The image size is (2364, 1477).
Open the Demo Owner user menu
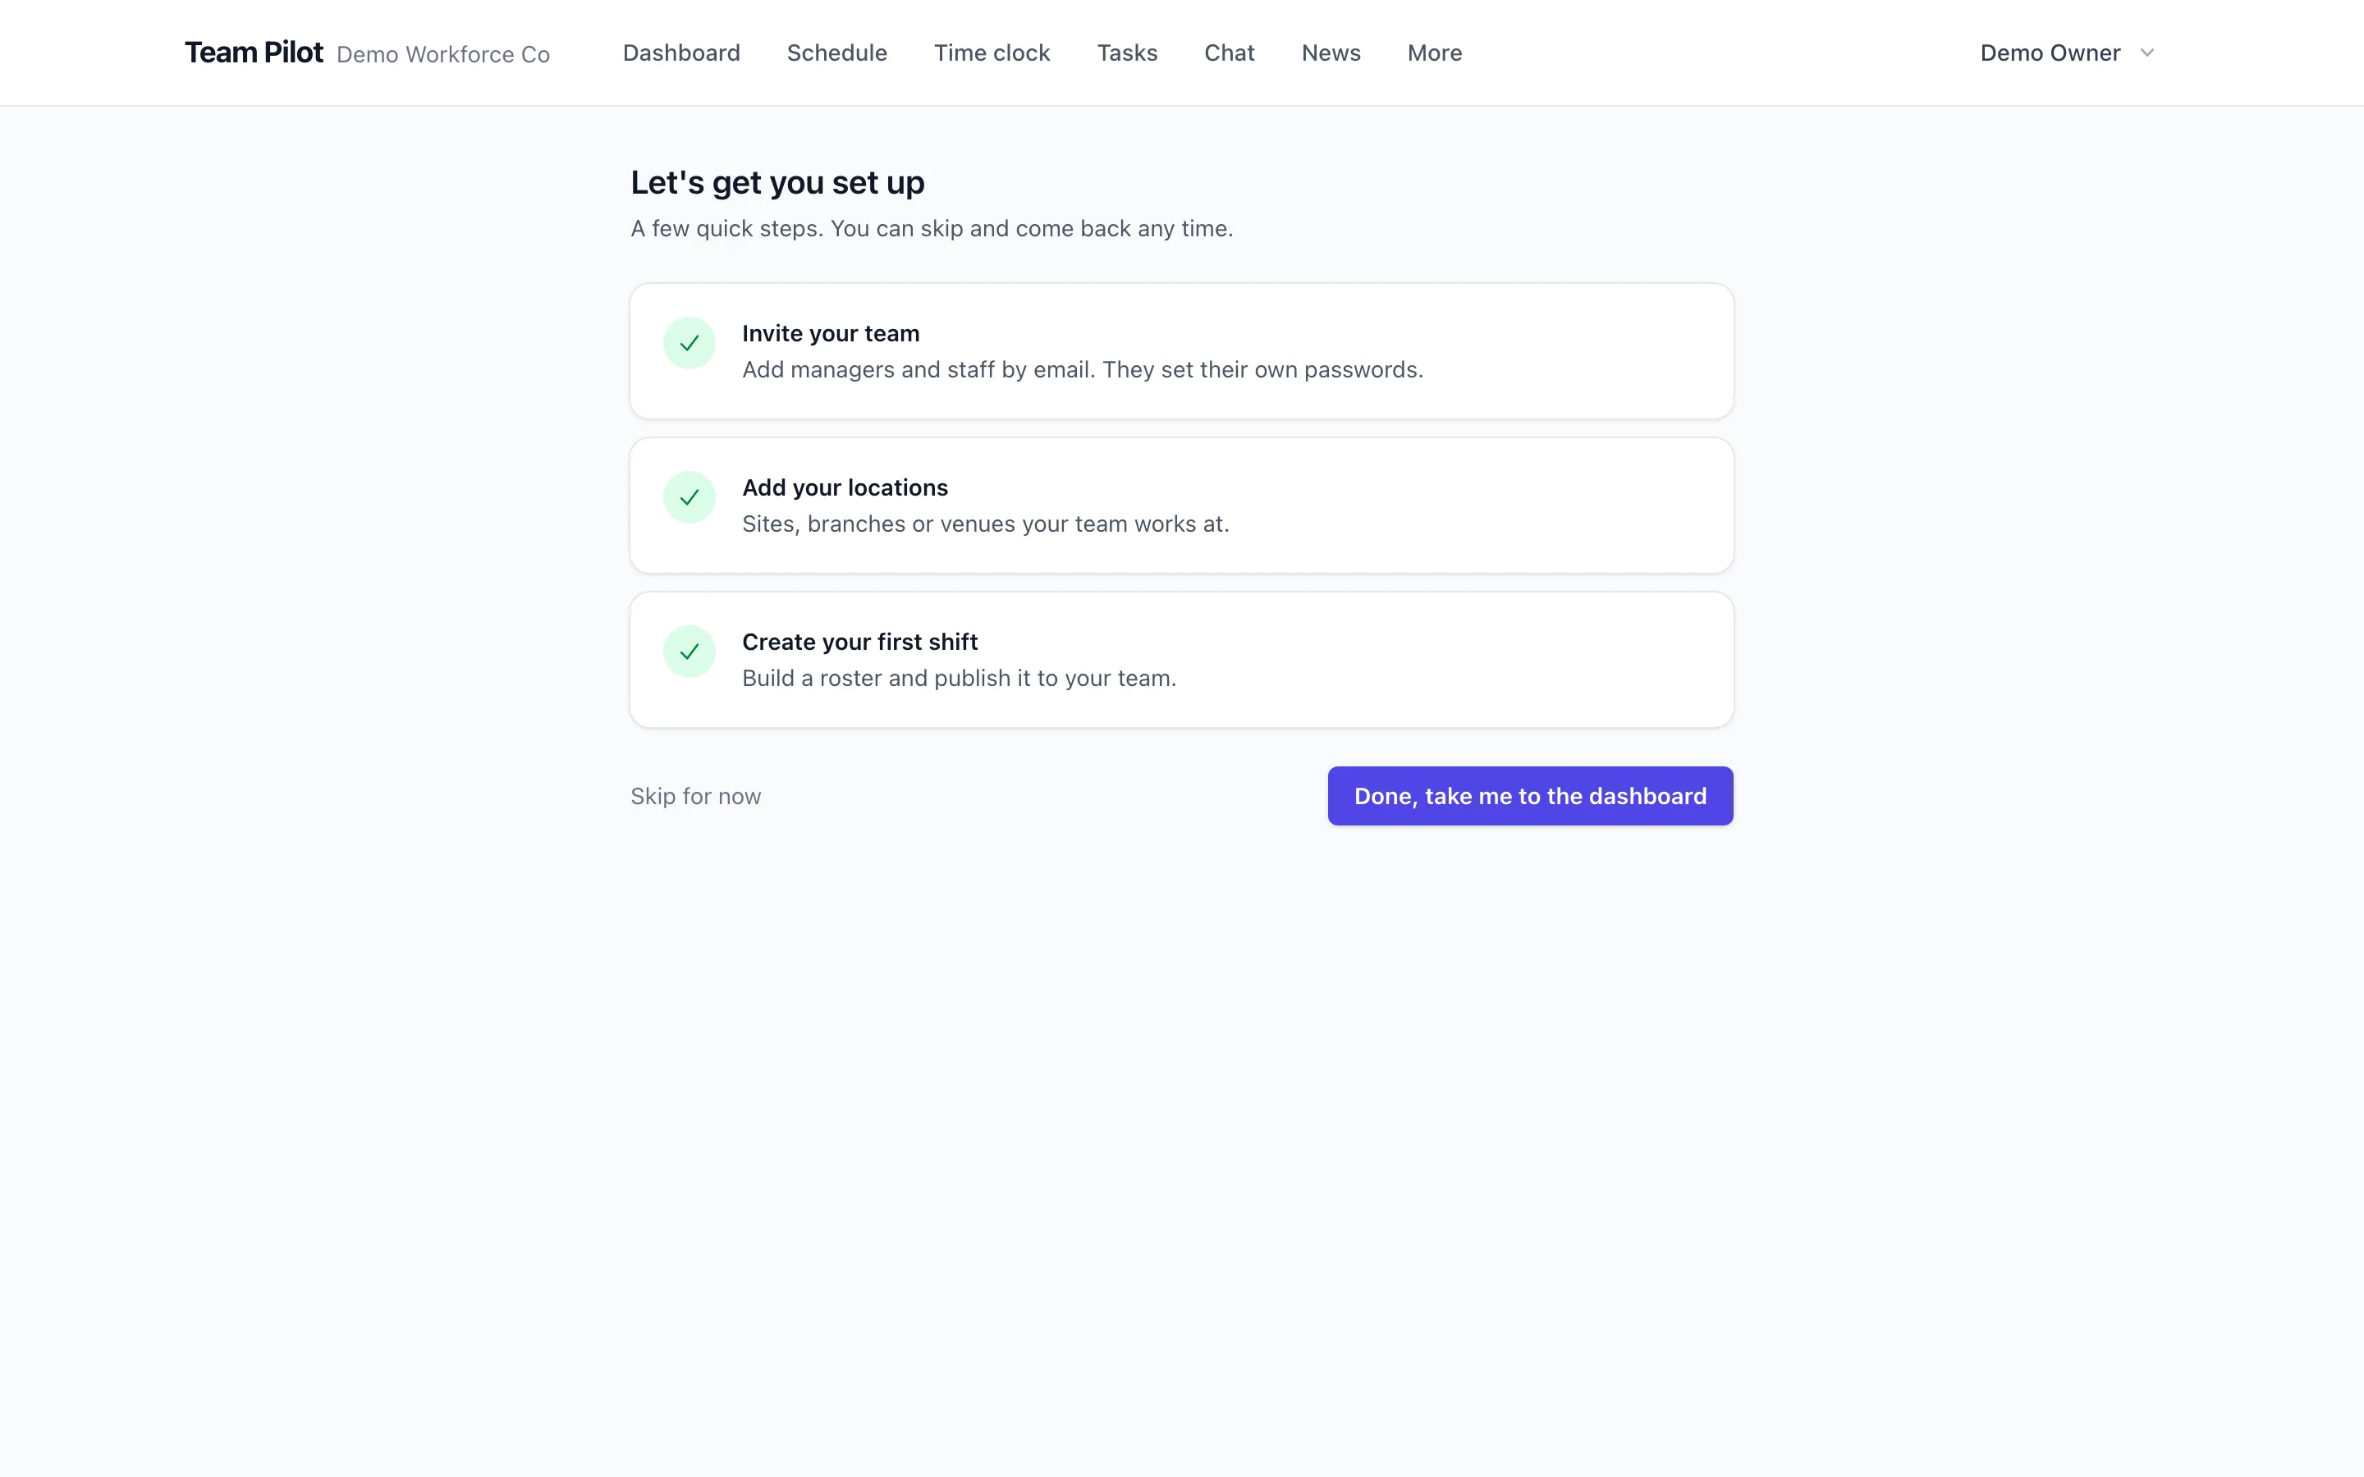(2067, 53)
